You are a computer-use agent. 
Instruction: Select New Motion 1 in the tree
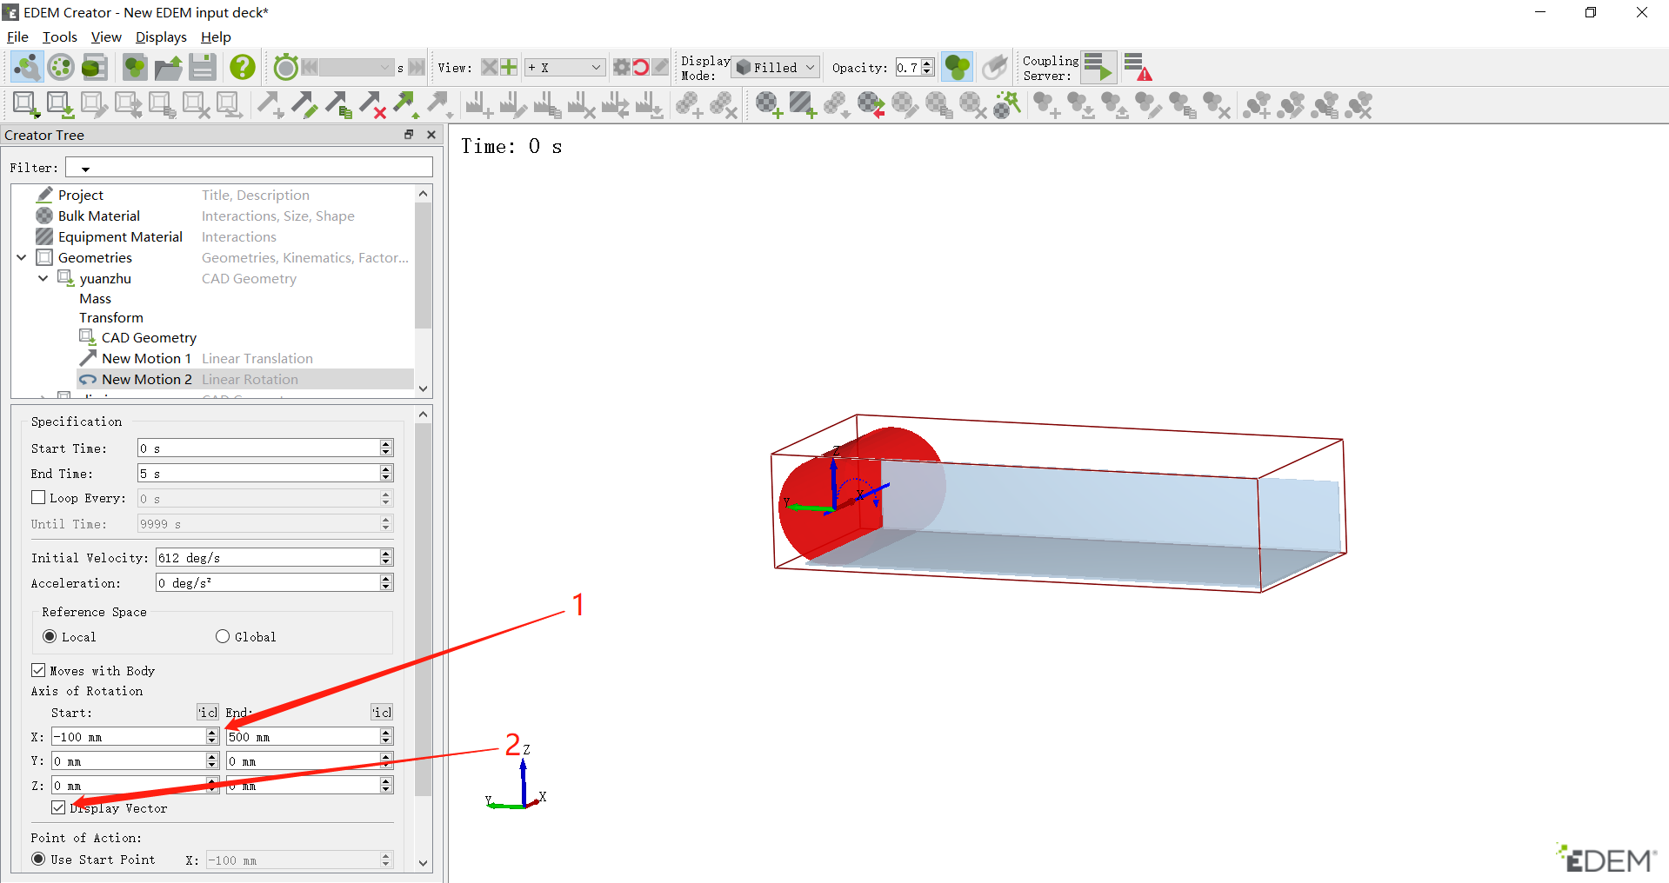tap(146, 358)
